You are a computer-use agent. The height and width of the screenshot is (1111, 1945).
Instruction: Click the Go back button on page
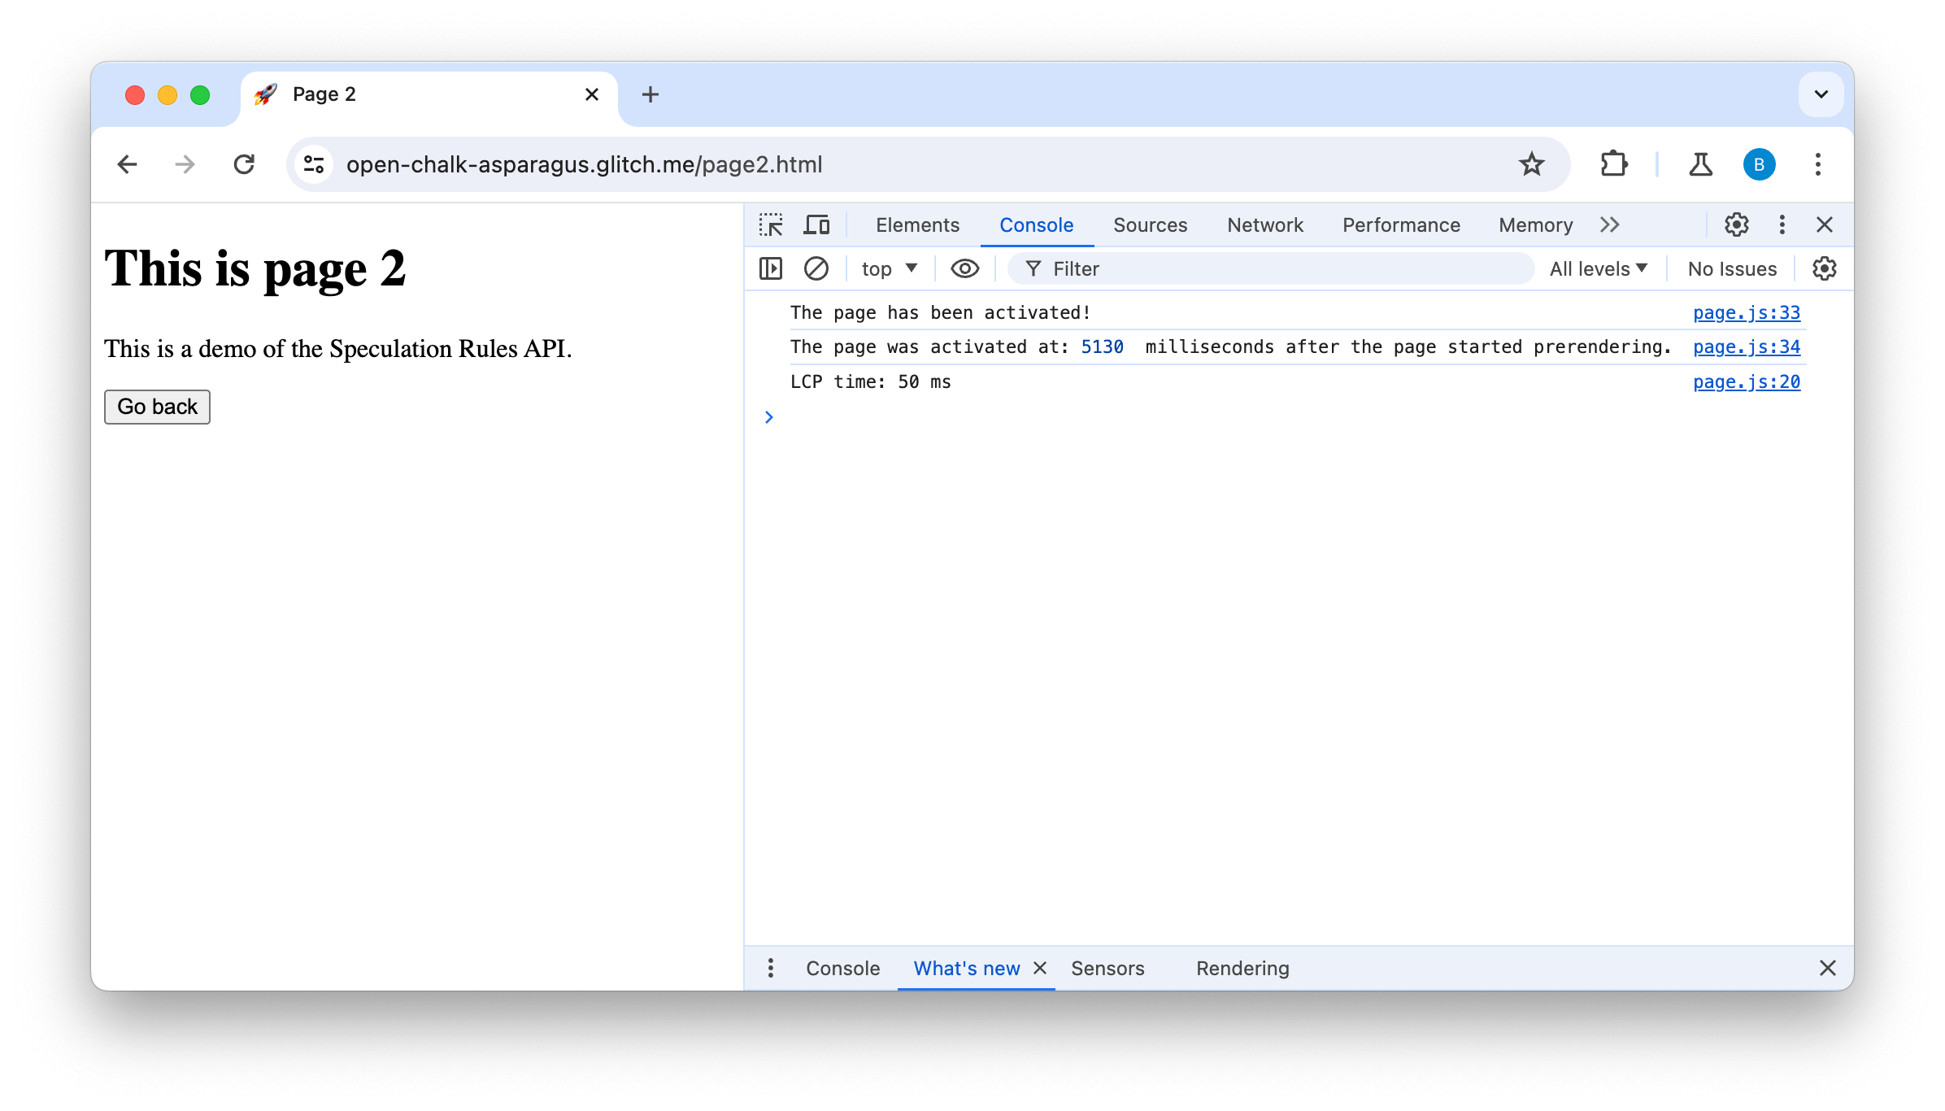pyautogui.click(x=156, y=407)
